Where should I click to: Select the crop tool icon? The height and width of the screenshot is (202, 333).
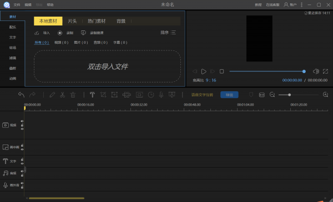pyautogui.click(x=103, y=95)
